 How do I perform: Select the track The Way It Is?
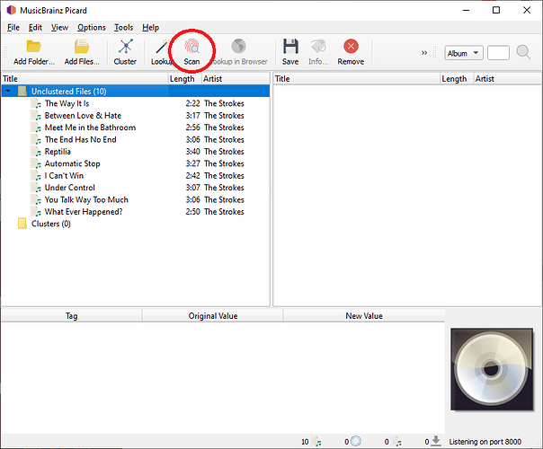pyautogui.click(x=67, y=103)
